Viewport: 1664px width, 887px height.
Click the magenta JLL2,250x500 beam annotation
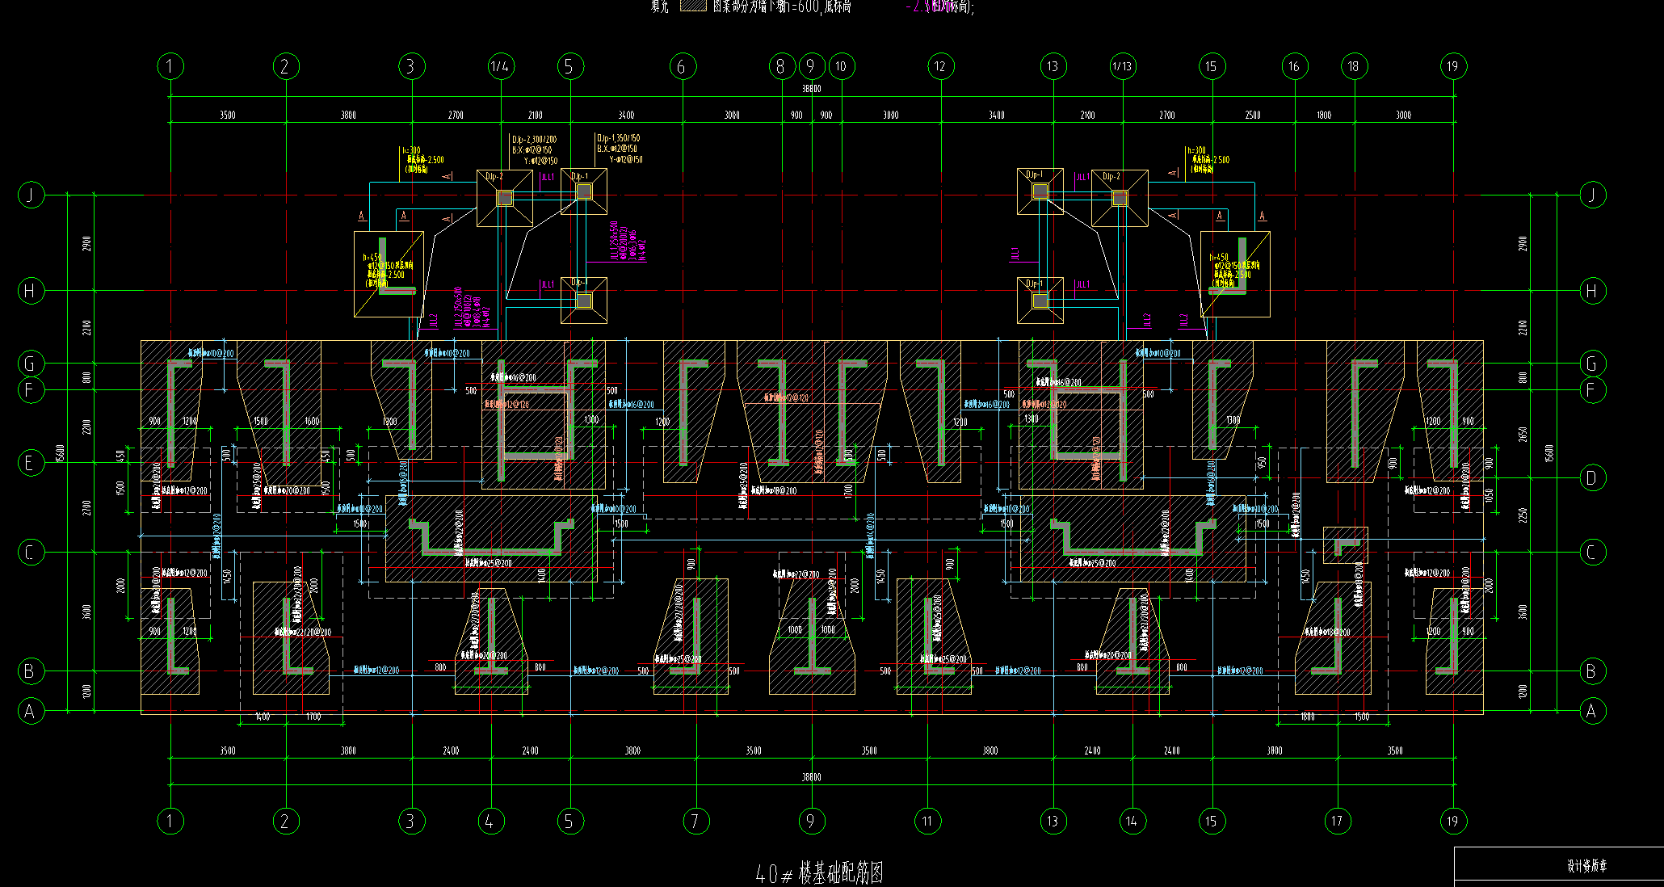(473, 308)
